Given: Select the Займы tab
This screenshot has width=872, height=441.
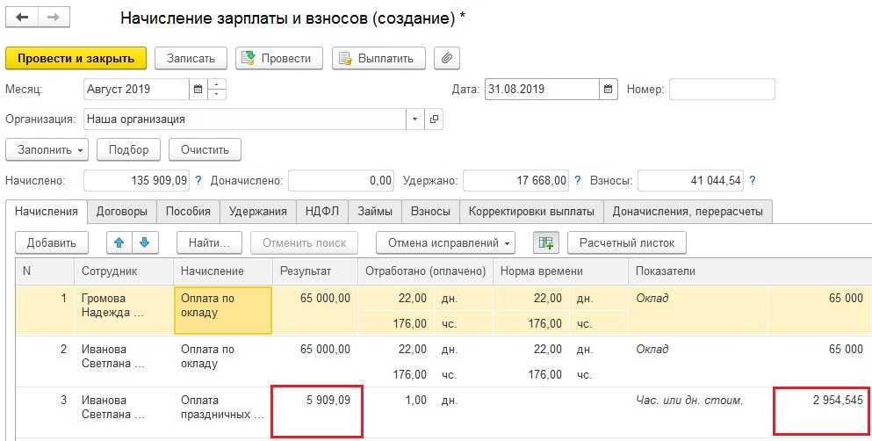Looking at the screenshot, I should (x=375, y=212).
